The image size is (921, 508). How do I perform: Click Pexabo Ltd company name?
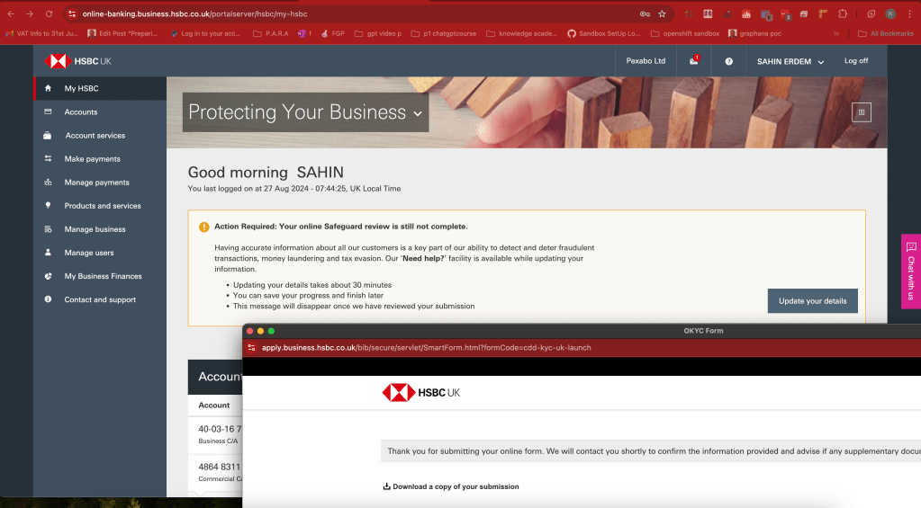point(646,61)
